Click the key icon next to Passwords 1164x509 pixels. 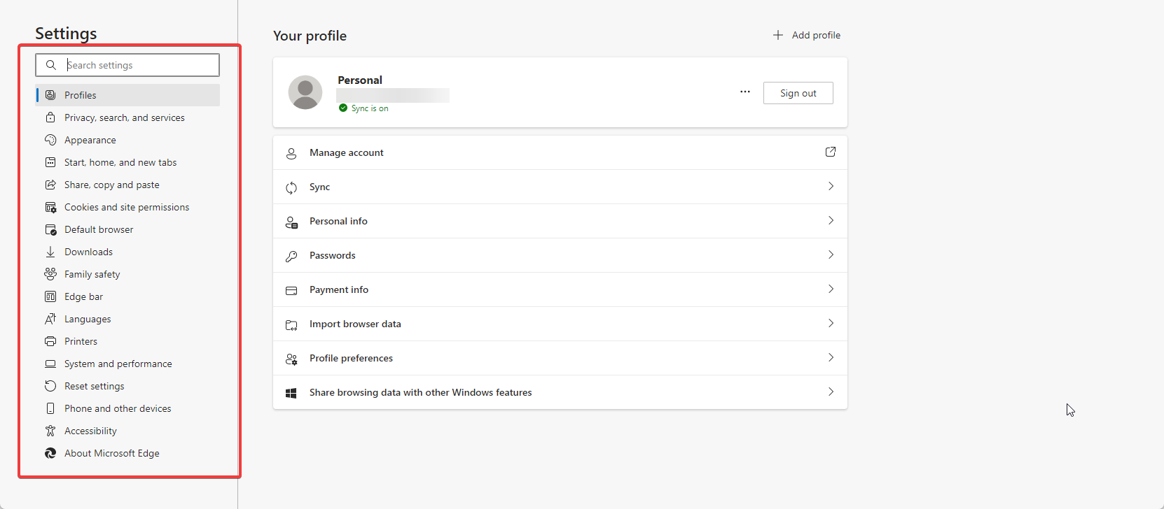point(291,256)
